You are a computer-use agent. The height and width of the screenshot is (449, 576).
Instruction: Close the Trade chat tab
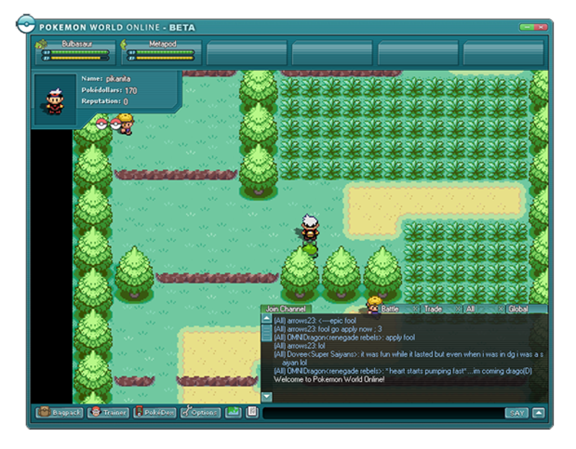click(458, 309)
